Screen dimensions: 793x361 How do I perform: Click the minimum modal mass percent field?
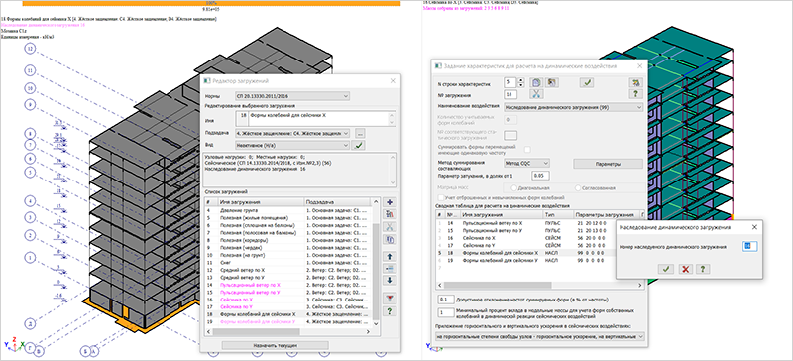[445, 312]
